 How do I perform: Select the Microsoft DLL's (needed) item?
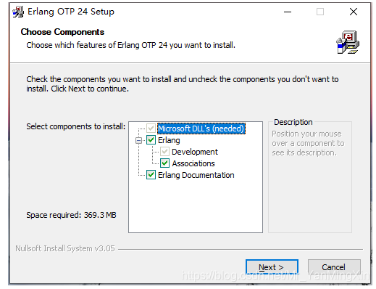point(201,129)
